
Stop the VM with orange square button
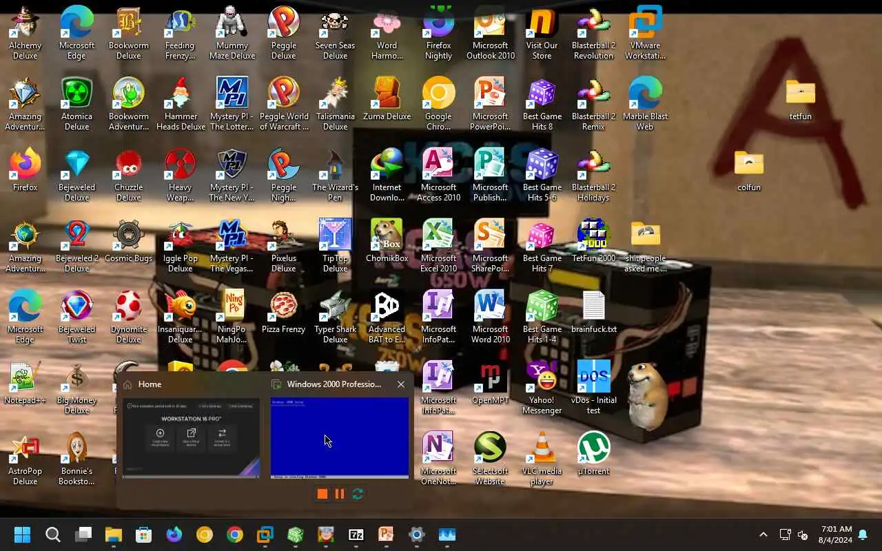point(322,494)
